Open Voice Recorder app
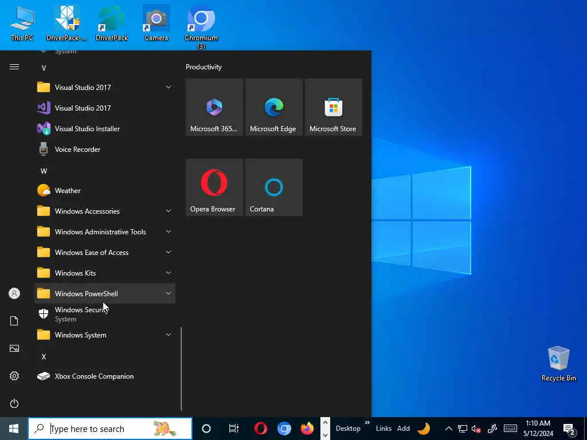Viewport: 587px width, 440px height. 105,150
